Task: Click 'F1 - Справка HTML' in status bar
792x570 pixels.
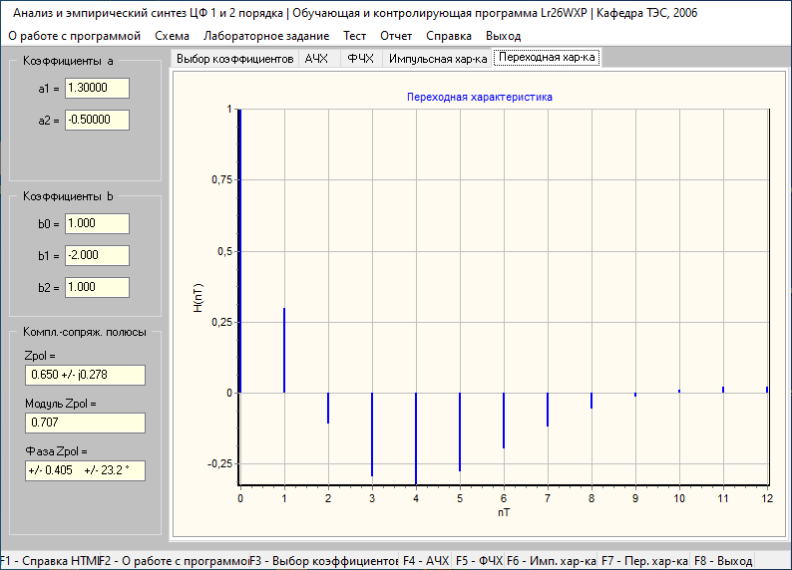Action: 49,561
